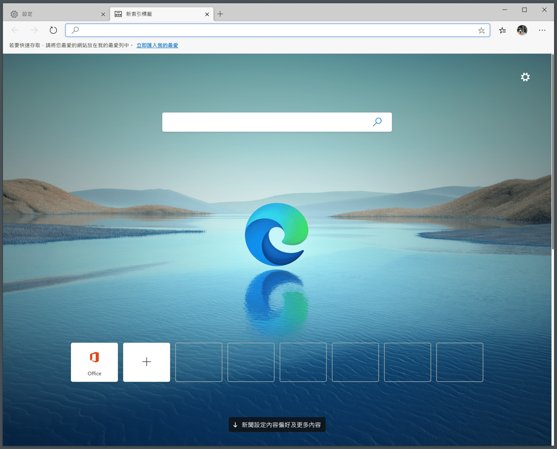Open the Settings and more (…) menu
The image size is (557, 449).
[542, 30]
